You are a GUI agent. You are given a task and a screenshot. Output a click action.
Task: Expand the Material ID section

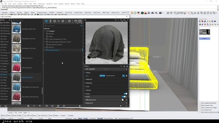(x=85, y=103)
